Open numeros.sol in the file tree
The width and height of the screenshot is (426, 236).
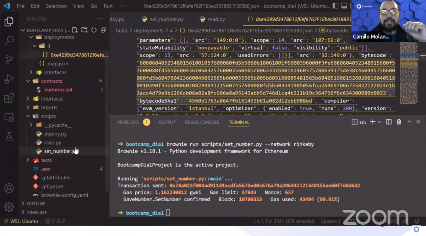pyautogui.click(x=58, y=90)
